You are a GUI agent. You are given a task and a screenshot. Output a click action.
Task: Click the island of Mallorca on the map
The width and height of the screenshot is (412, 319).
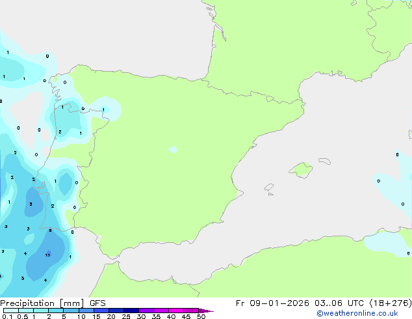[x=301, y=171]
